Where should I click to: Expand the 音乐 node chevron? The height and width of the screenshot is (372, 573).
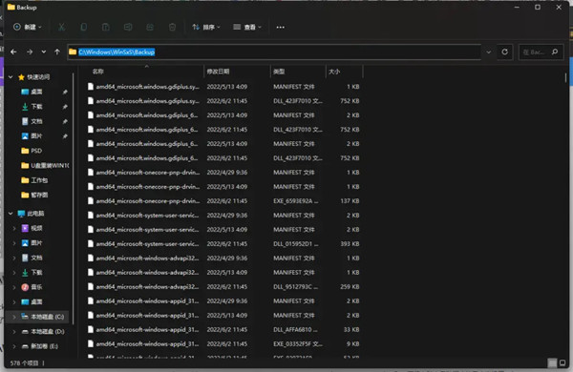tap(14, 287)
